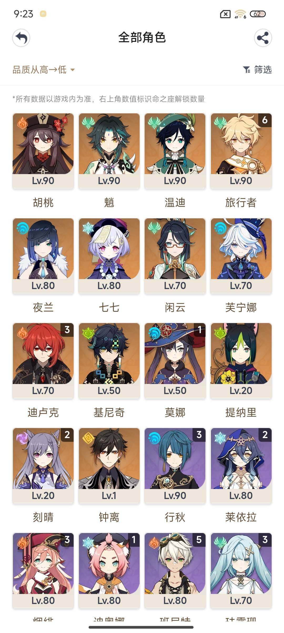The height and width of the screenshot is (633, 284).
Task: Tap the Electro element icon on 刻晴
Action: 22,438
